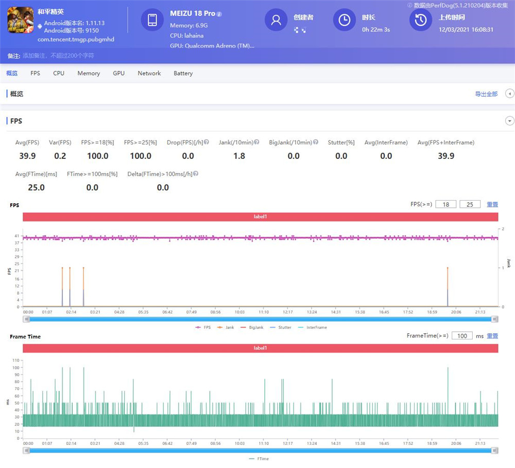
Task: Click the upload time history icon
Action: click(x=421, y=20)
